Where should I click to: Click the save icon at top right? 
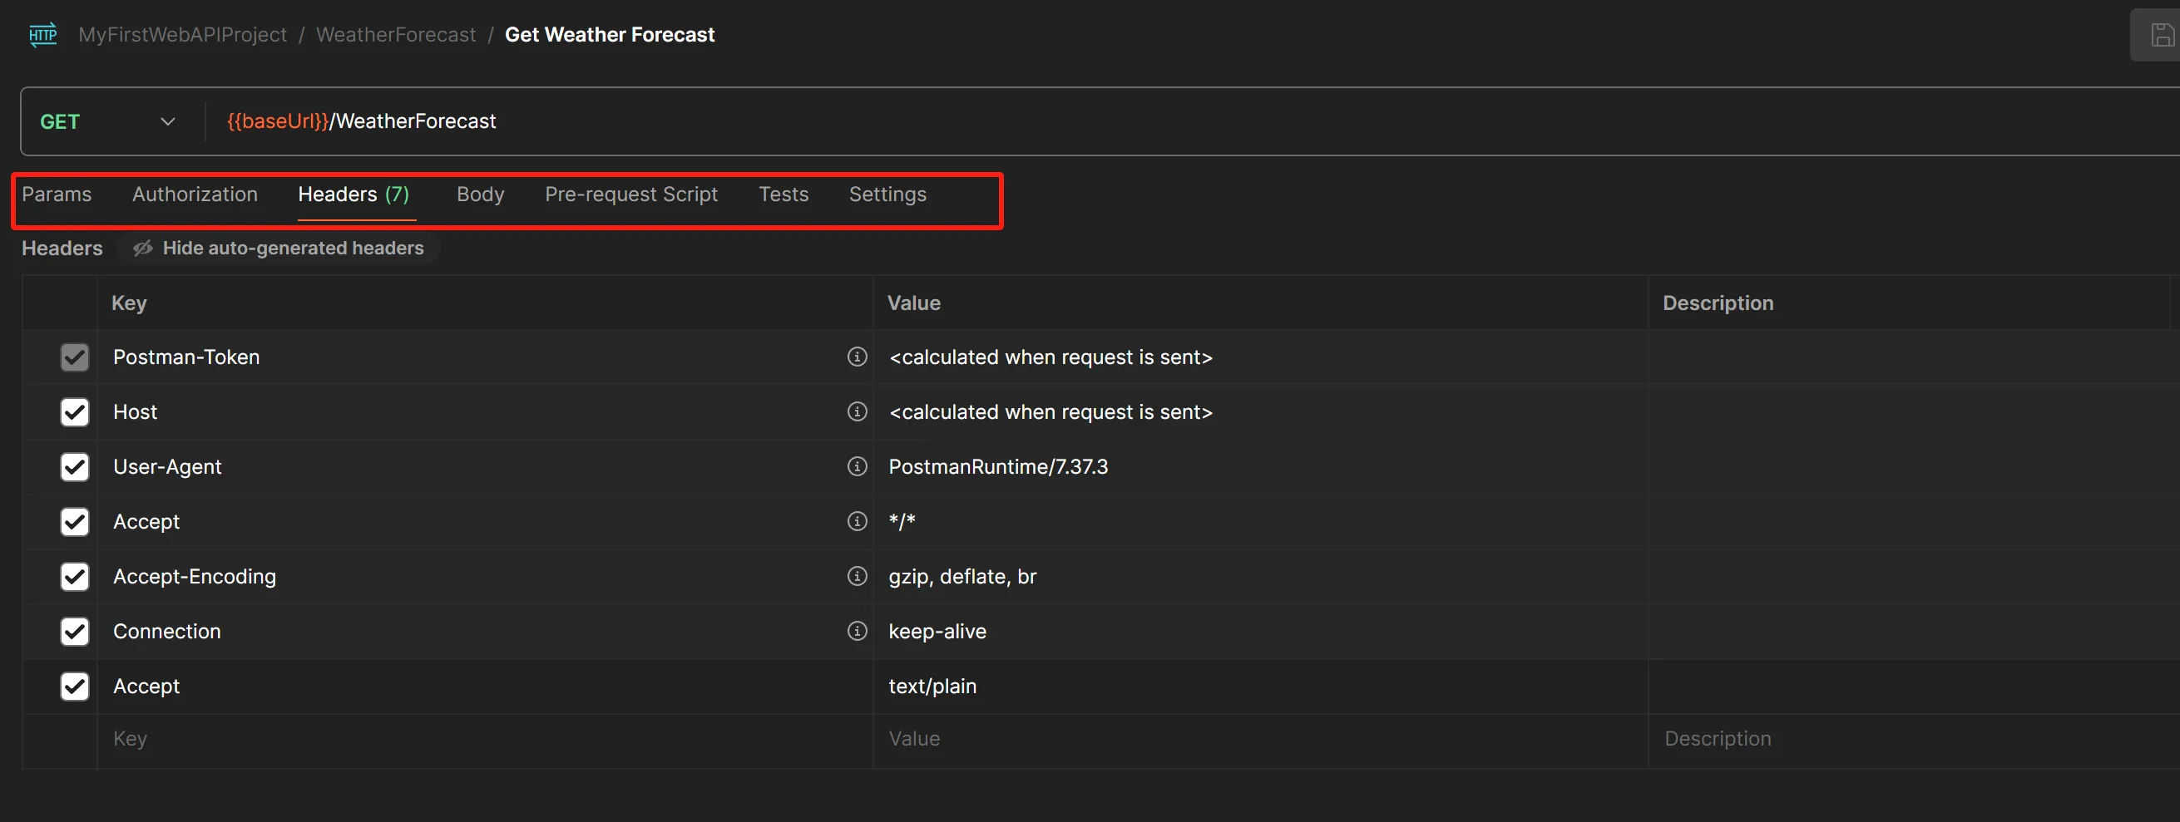(2162, 36)
